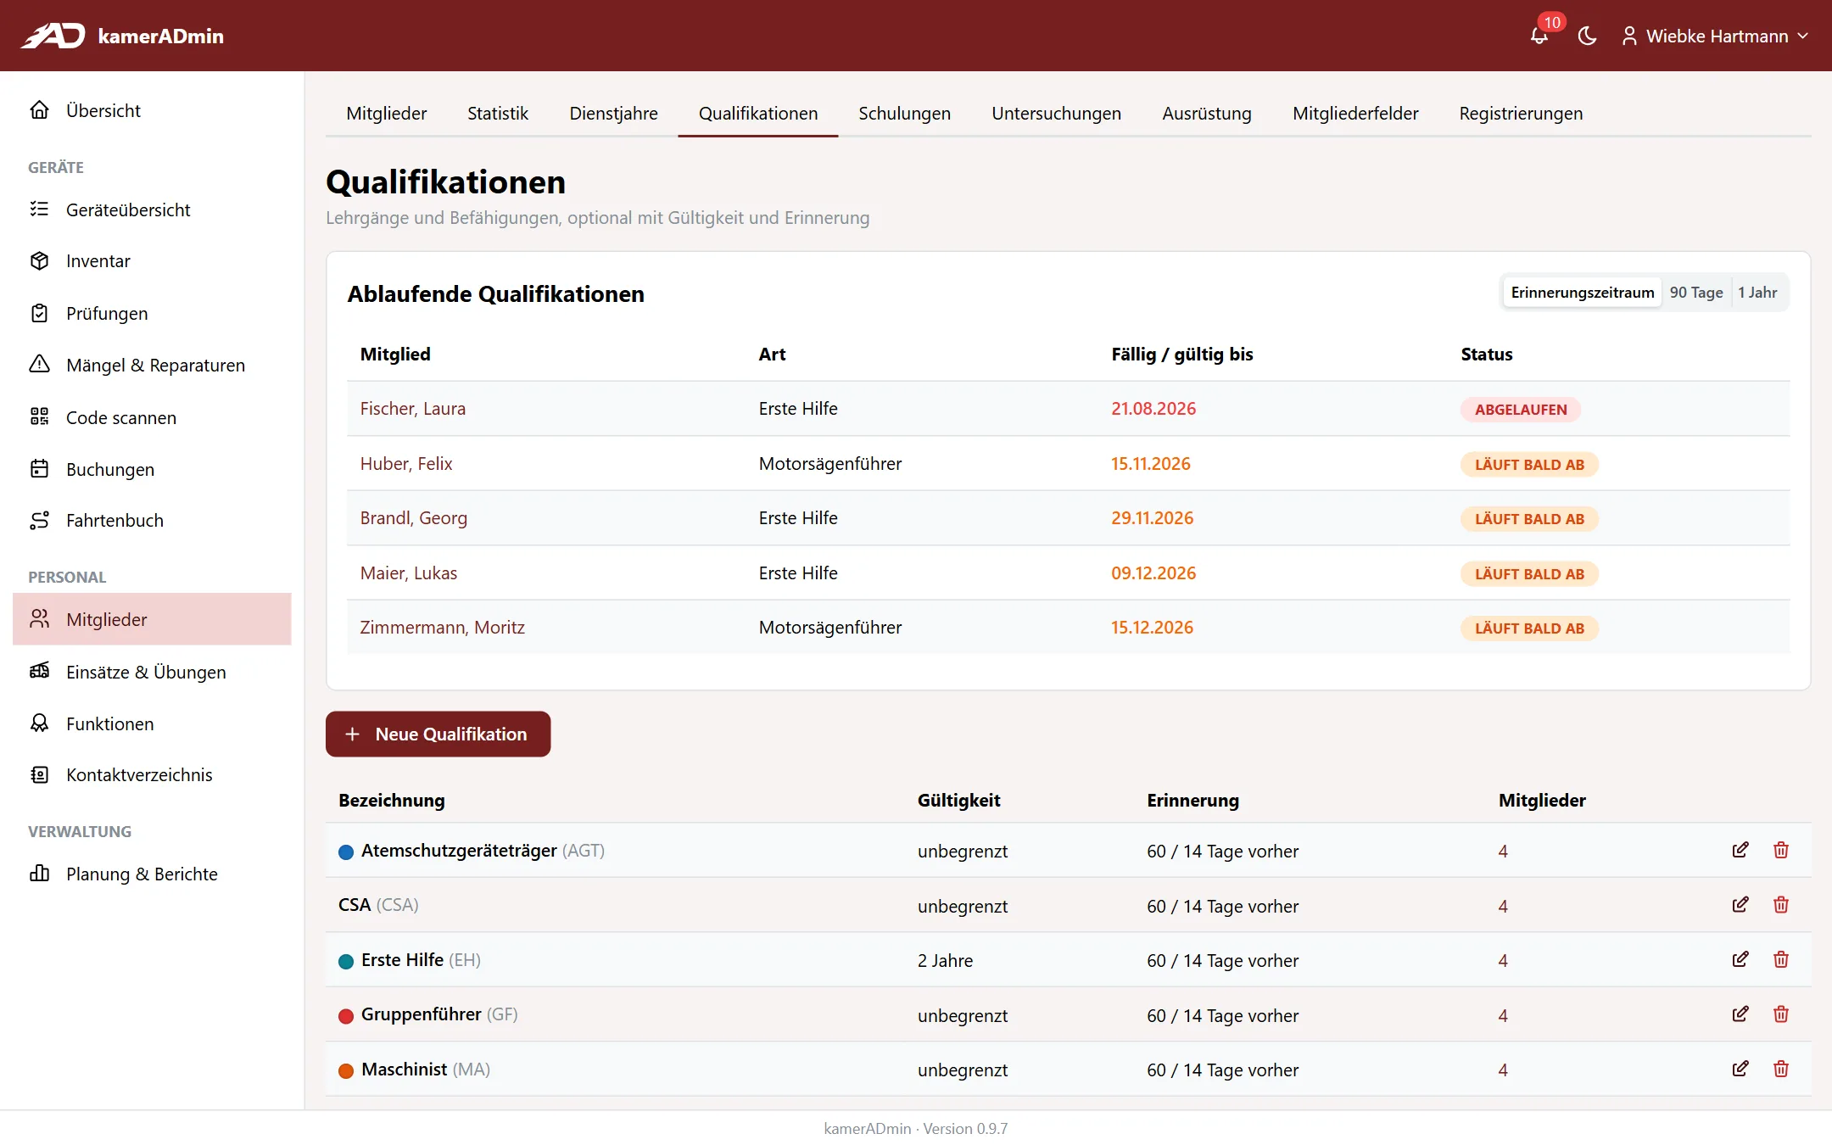1832x1145 pixels.
Task: Open member Zimmermann, Moritz
Action: [x=442, y=628]
